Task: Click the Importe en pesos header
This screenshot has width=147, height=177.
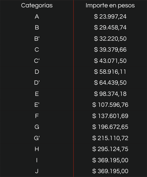Action: pyautogui.click(x=110, y=5)
